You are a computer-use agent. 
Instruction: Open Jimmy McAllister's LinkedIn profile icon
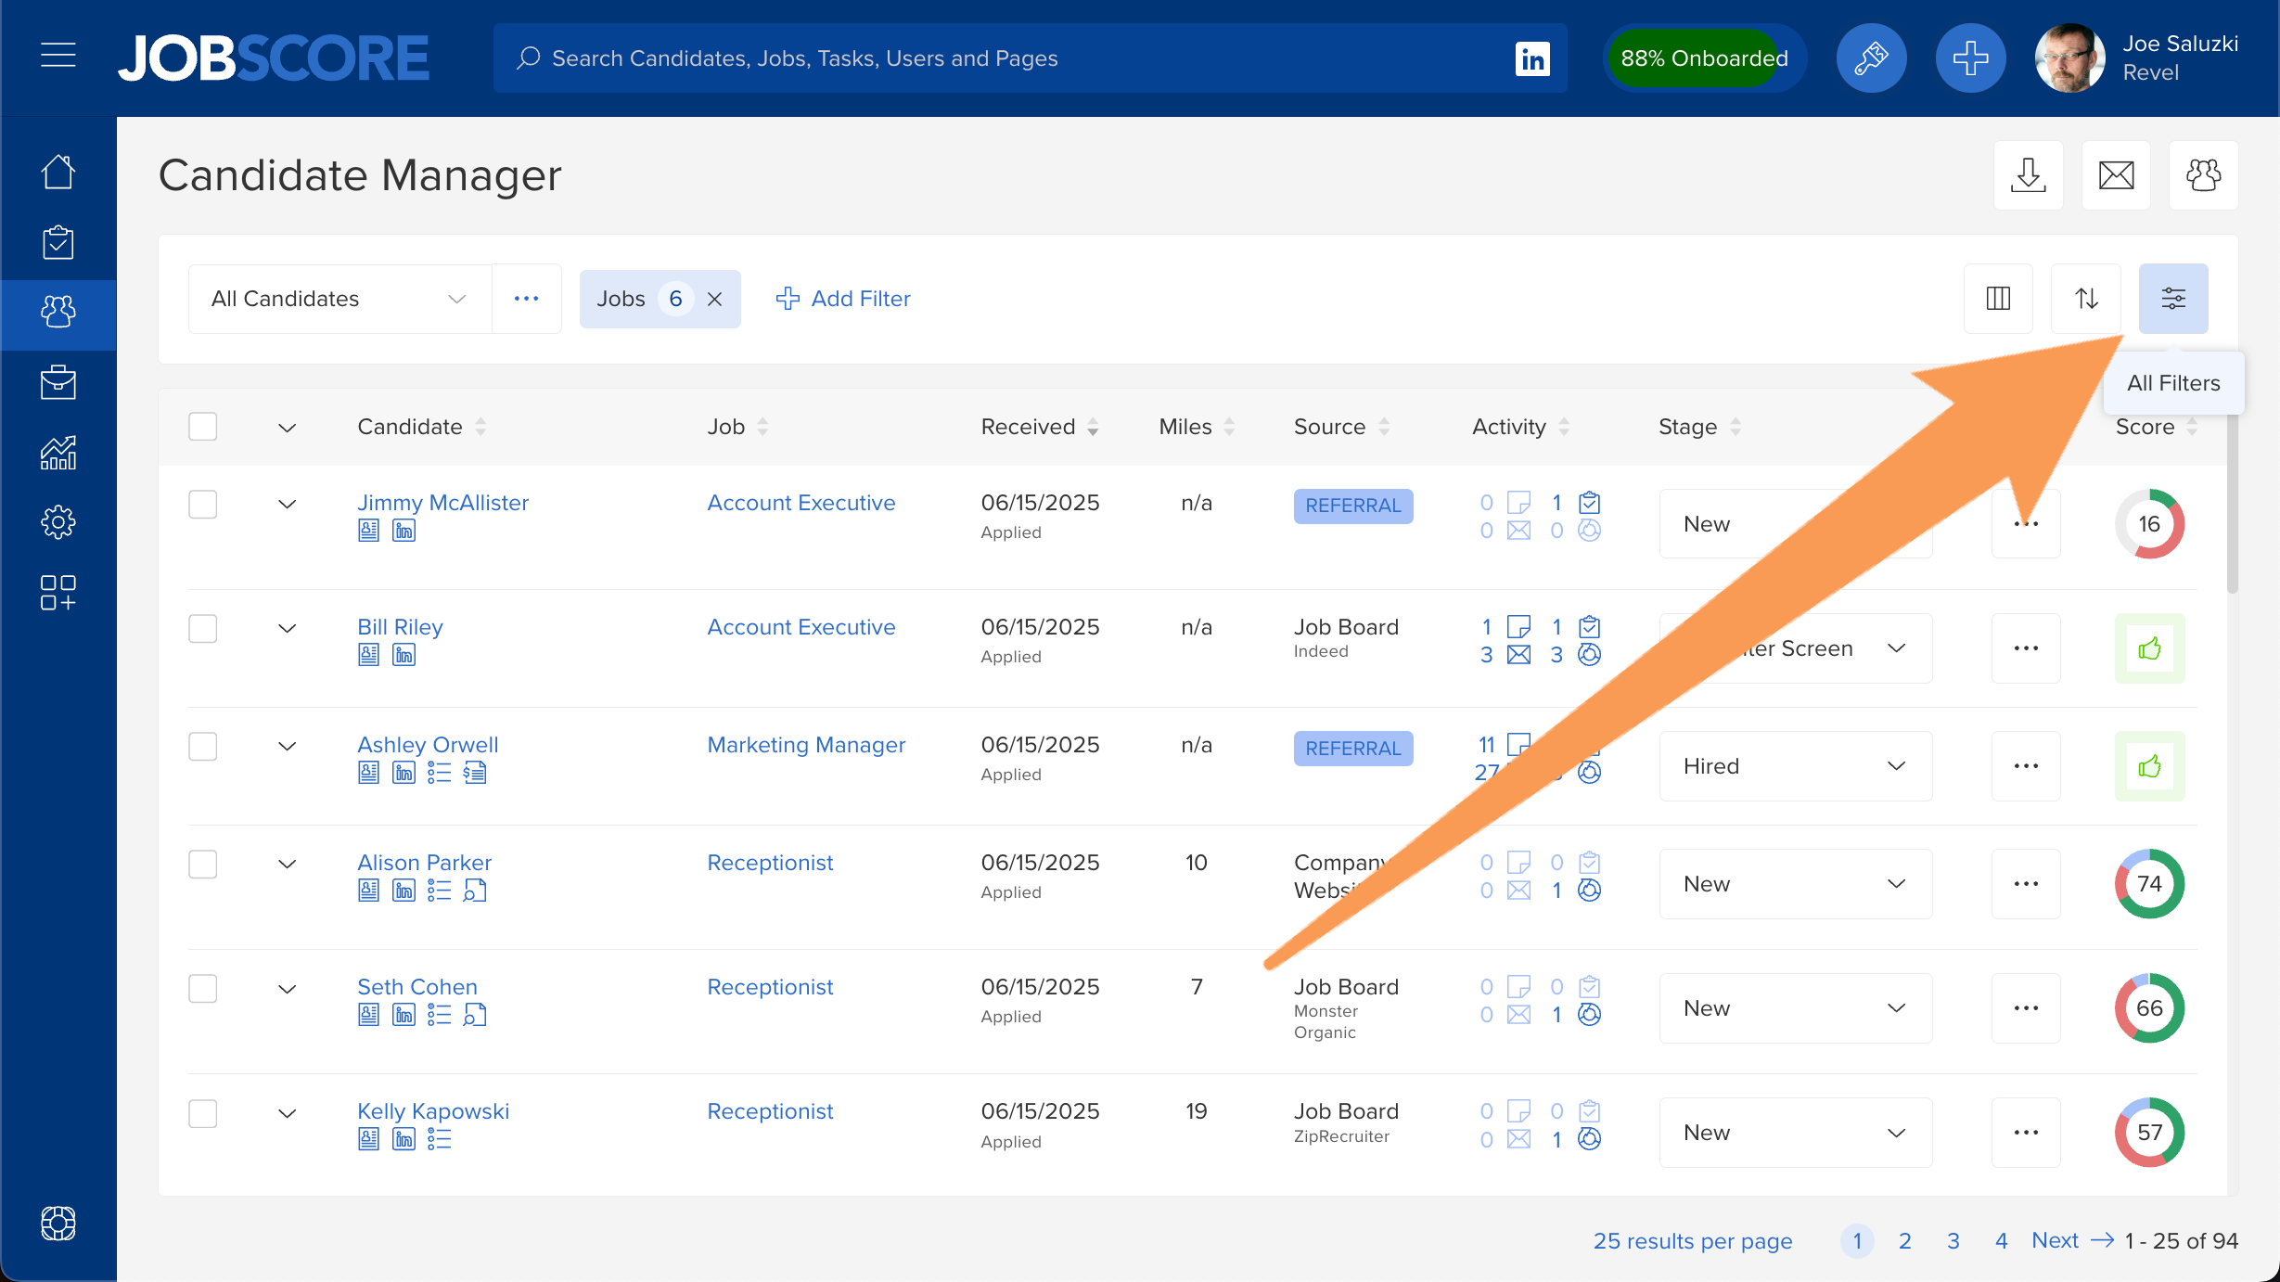[403, 531]
